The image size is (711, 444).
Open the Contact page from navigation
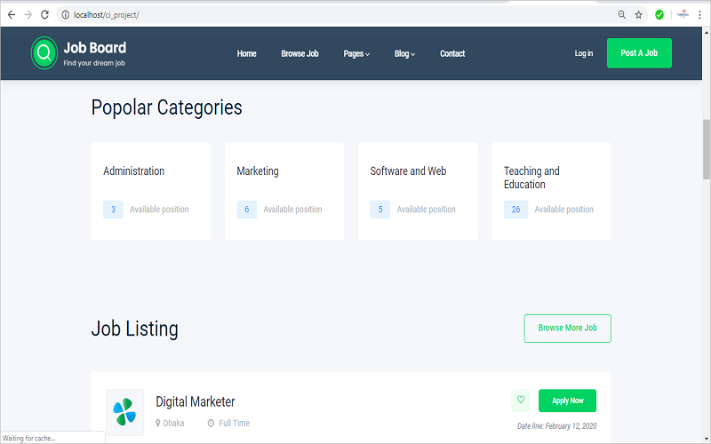(x=452, y=53)
